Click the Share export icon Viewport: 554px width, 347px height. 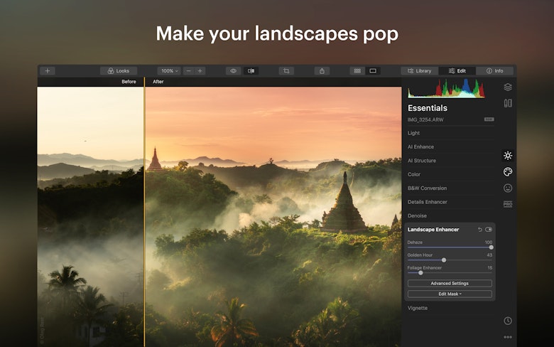pos(322,70)
